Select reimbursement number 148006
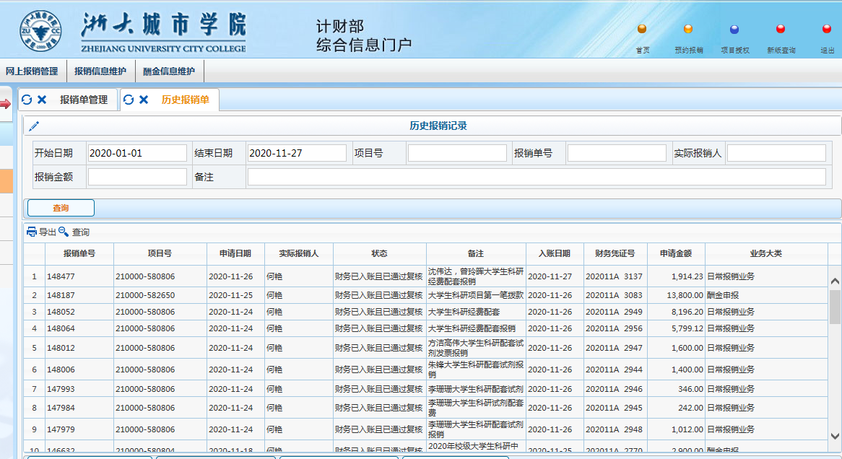The image size is (842, 459). [x=61, y=370]
